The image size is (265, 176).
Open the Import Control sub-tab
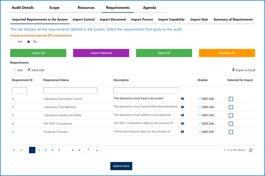click(83, 19)
